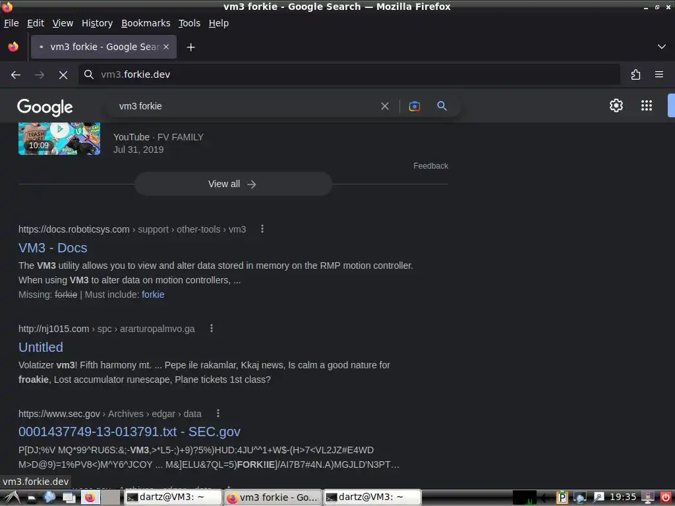
Task: Click the blue Google search magnifier
Action: tap(442, 105)
